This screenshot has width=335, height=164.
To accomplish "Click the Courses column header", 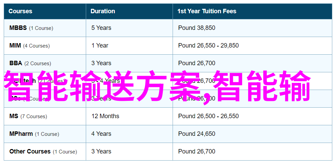I will (x=20, y=11).
